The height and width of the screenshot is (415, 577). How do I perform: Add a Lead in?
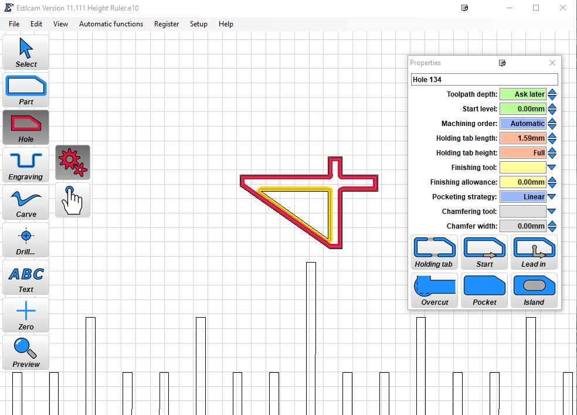[534, 253]
